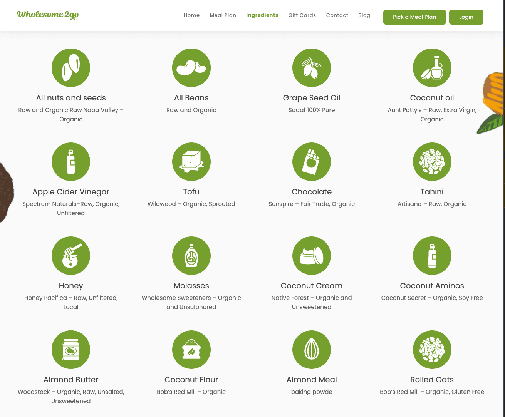
Task: Click the Rolled Oats icon
Action: tap(432, 350)
